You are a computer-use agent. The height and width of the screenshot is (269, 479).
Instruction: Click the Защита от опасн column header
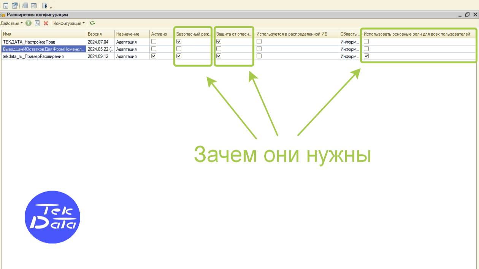coord(234,34)
